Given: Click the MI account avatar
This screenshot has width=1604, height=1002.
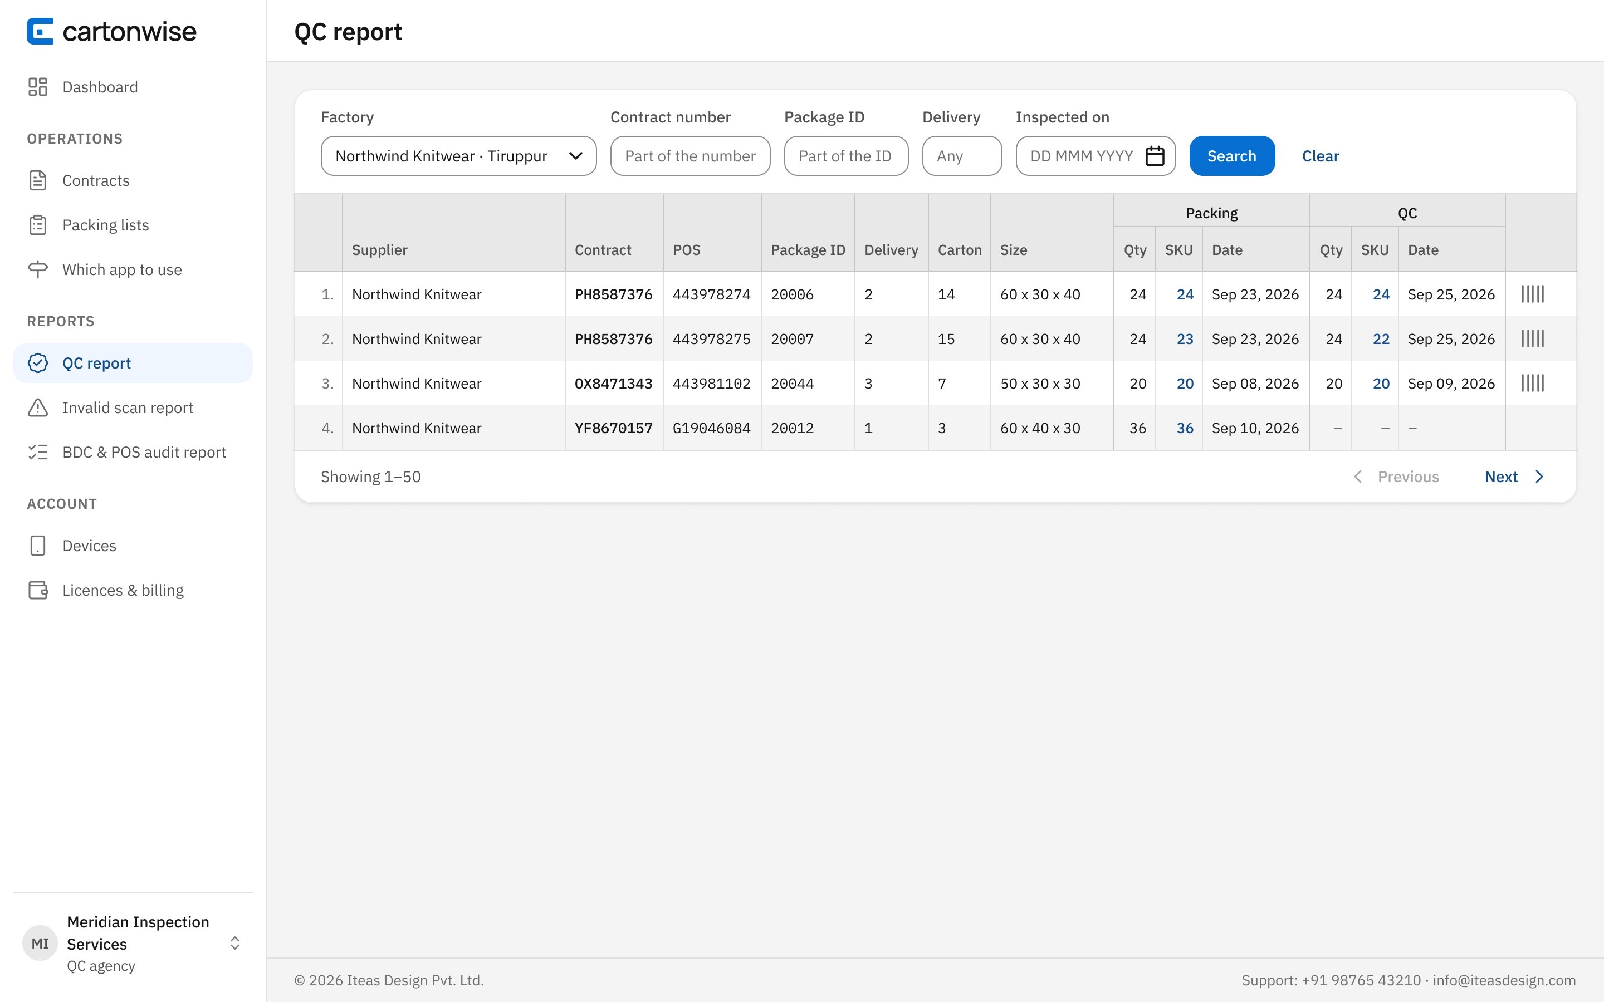Looking at the screenshot, I should (x=40, y=942).
